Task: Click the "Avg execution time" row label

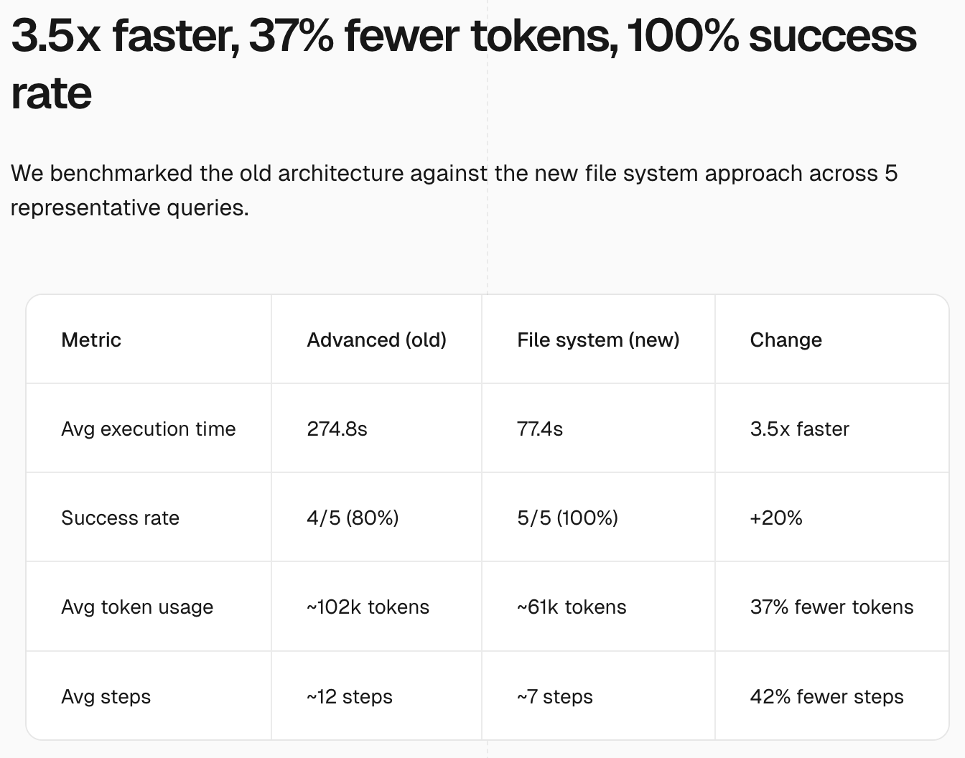Action: click(148, 429)
